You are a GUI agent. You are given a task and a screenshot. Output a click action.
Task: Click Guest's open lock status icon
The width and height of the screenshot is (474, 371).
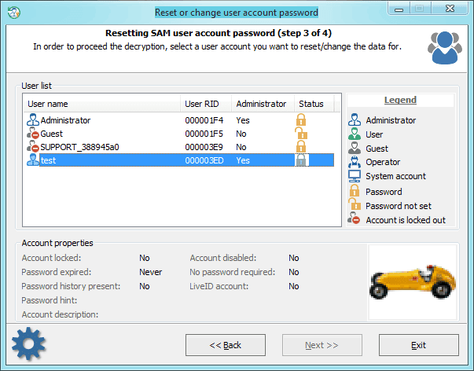coord(301,133)
